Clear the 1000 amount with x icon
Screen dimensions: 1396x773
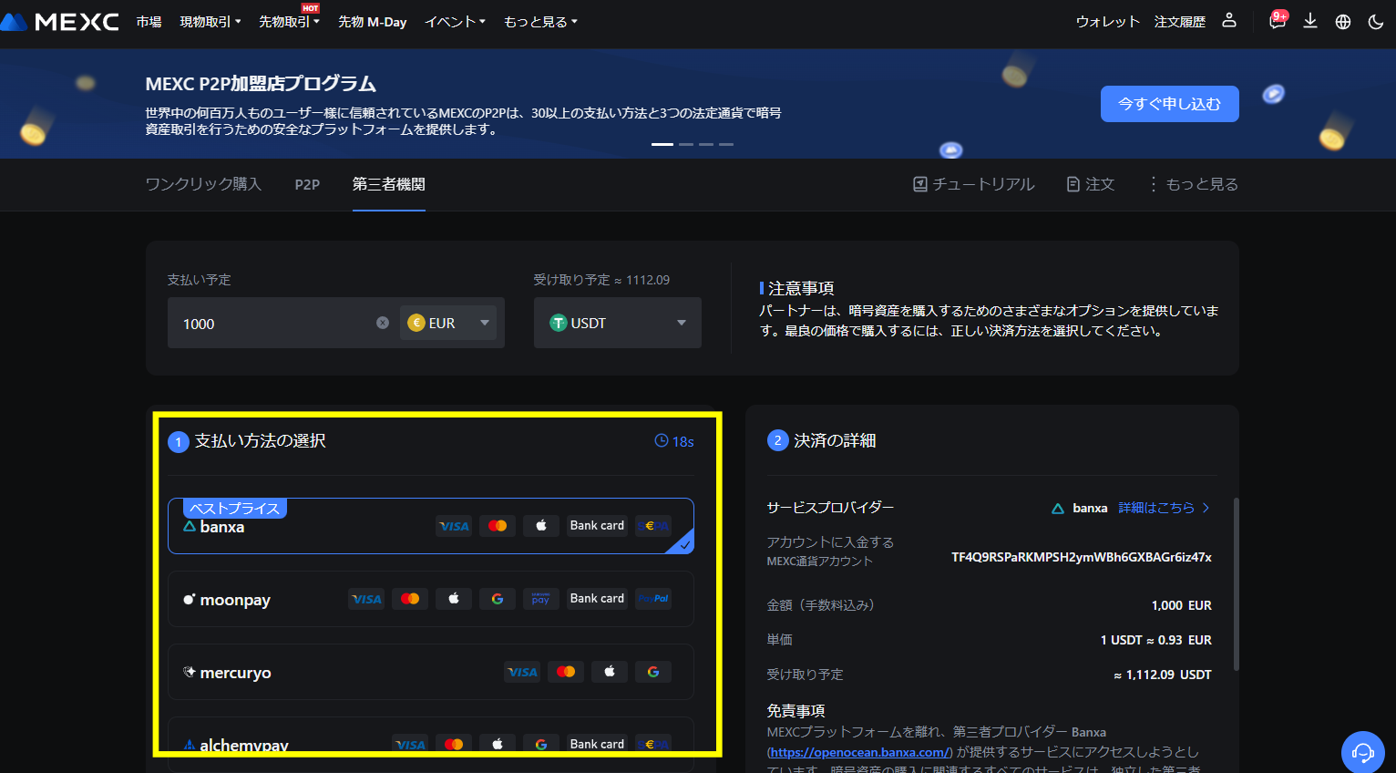coord(383,323)
